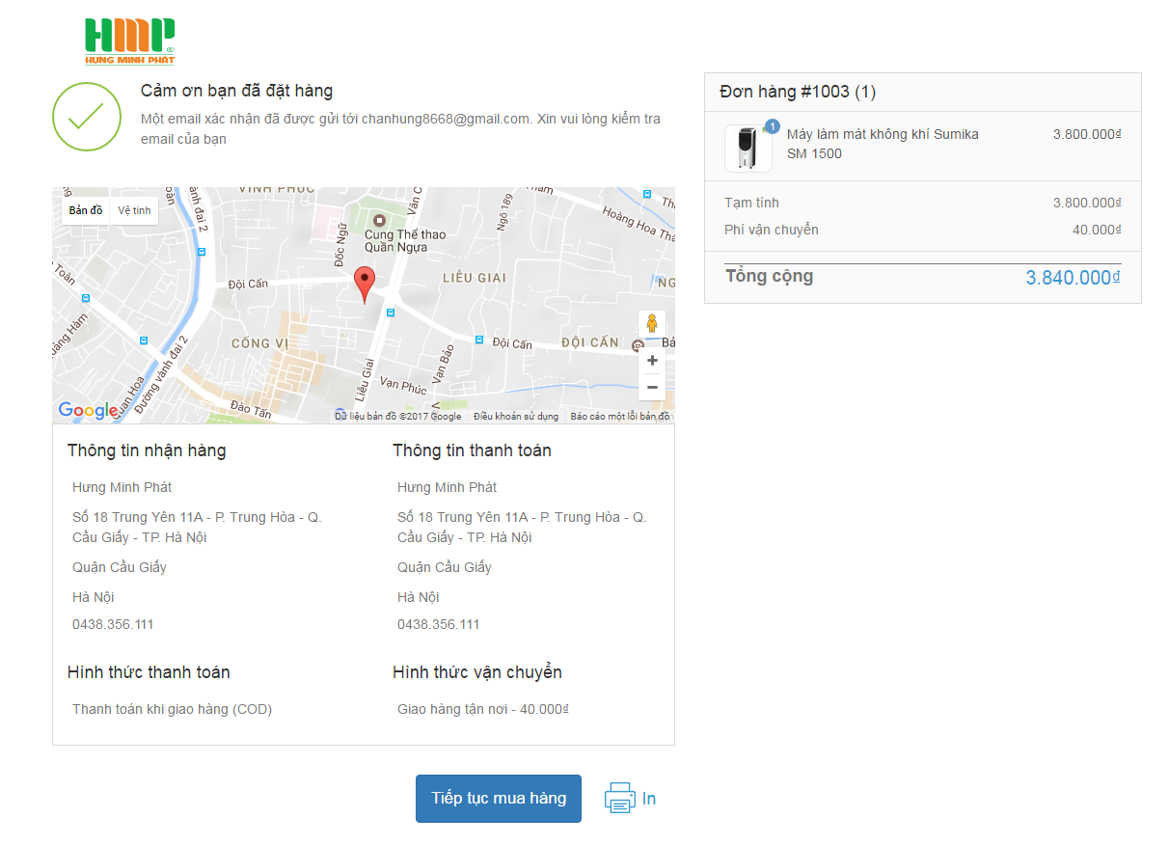
Task: Click Báo cáo một lỗi bản đồ
Action: [619, 417]
